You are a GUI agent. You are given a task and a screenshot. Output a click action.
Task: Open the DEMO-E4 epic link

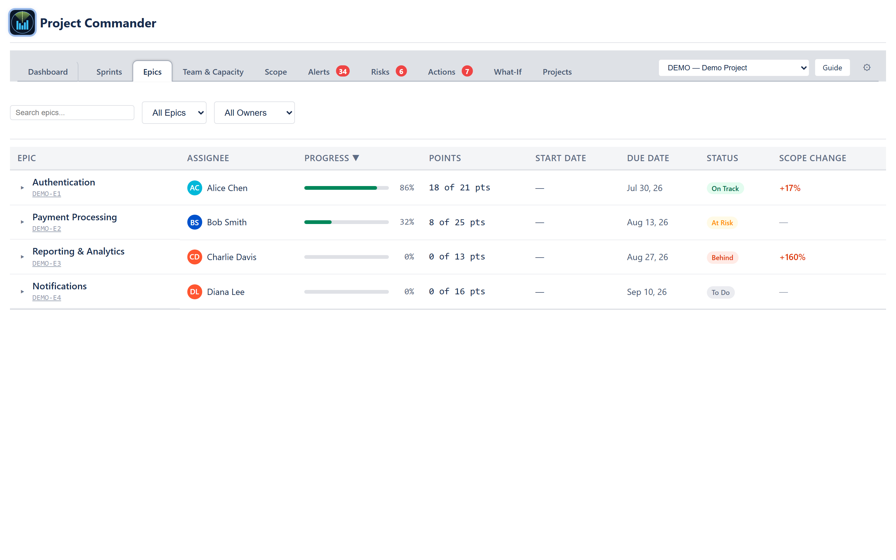coord(47,297)
